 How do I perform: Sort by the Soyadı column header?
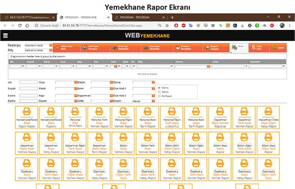(x=33, y=62)
